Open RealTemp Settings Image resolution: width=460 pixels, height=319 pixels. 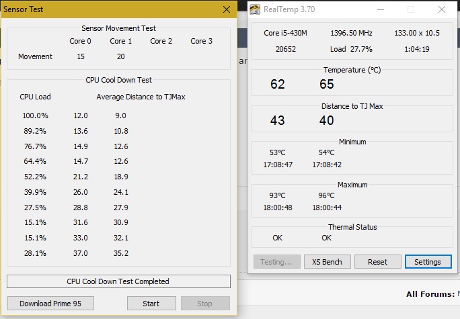point(428,262)
